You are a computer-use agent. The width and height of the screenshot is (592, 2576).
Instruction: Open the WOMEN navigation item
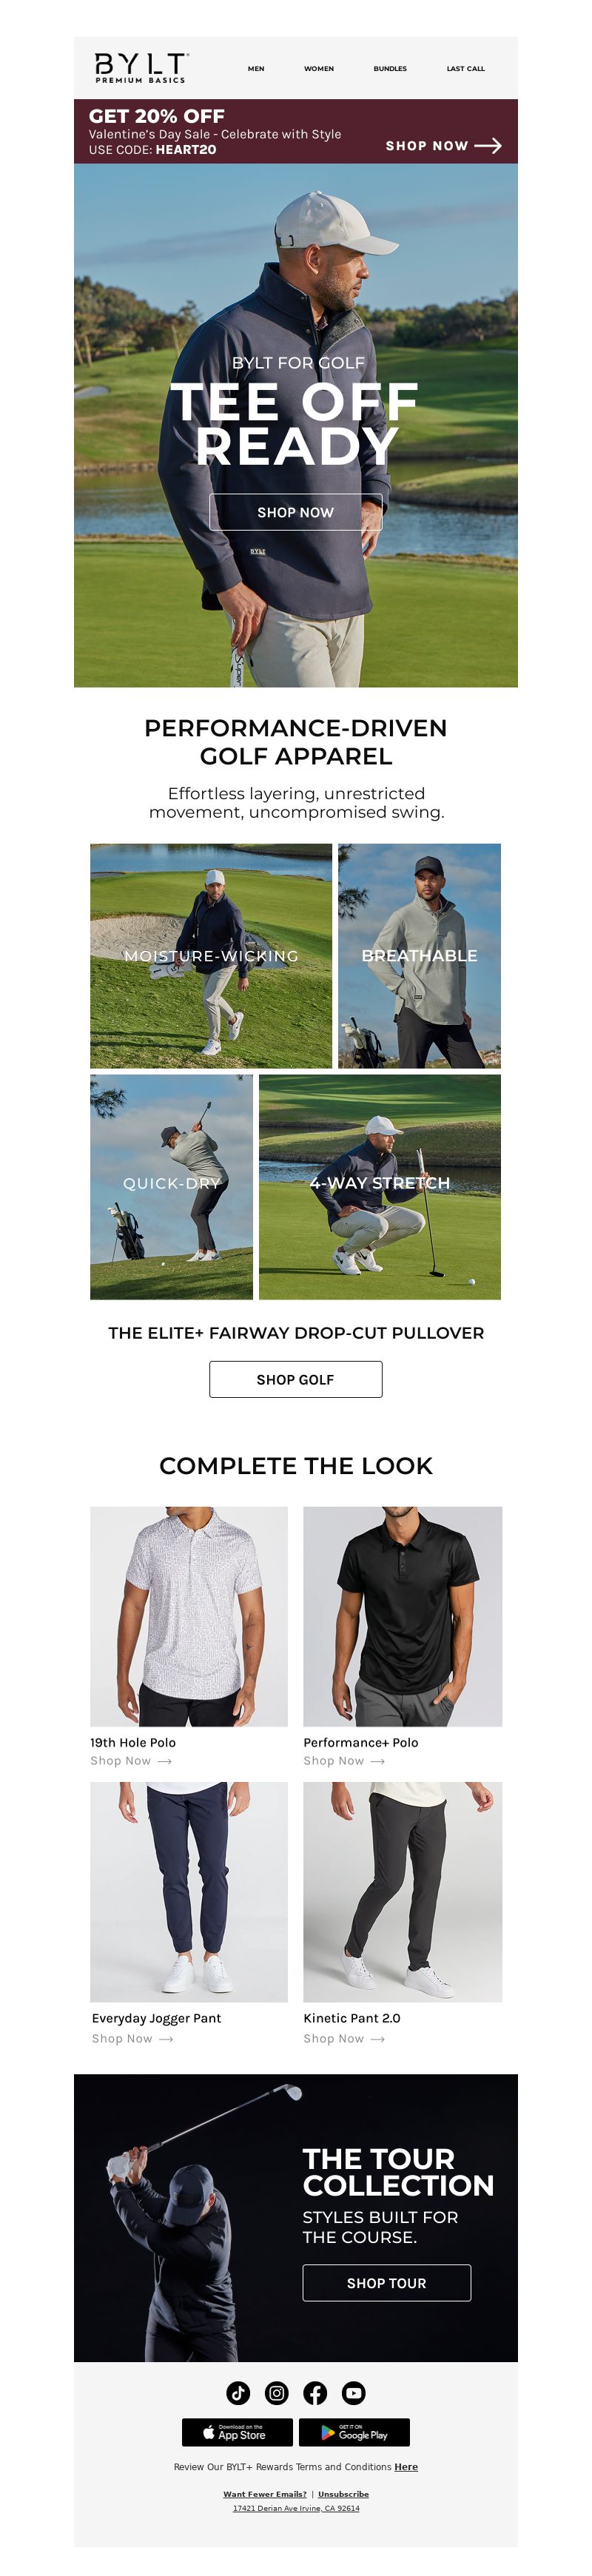click(319, 69)
